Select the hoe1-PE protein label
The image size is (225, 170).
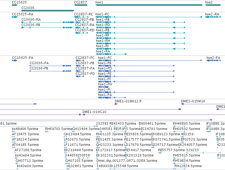click(x=105, y=74)
